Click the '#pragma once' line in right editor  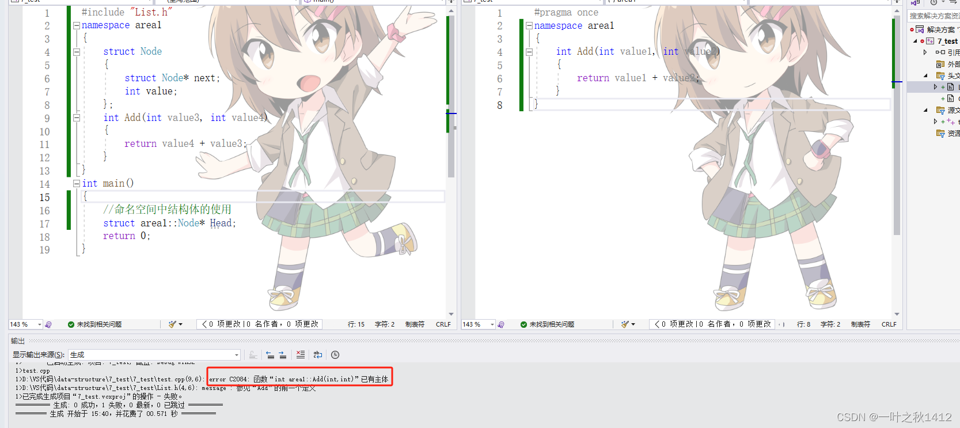[566, 13]
